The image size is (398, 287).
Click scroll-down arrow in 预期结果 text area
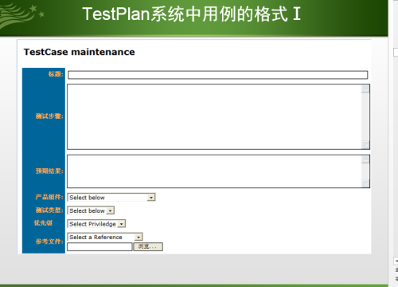[365, 183]
